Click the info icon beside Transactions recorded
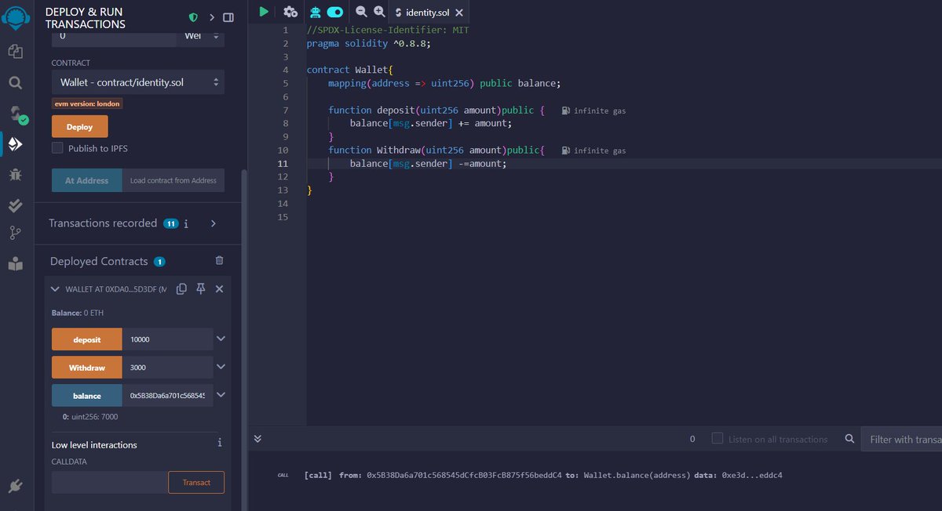Image resolution: width=942 pixels, height=511 pixels. point(186,223)
